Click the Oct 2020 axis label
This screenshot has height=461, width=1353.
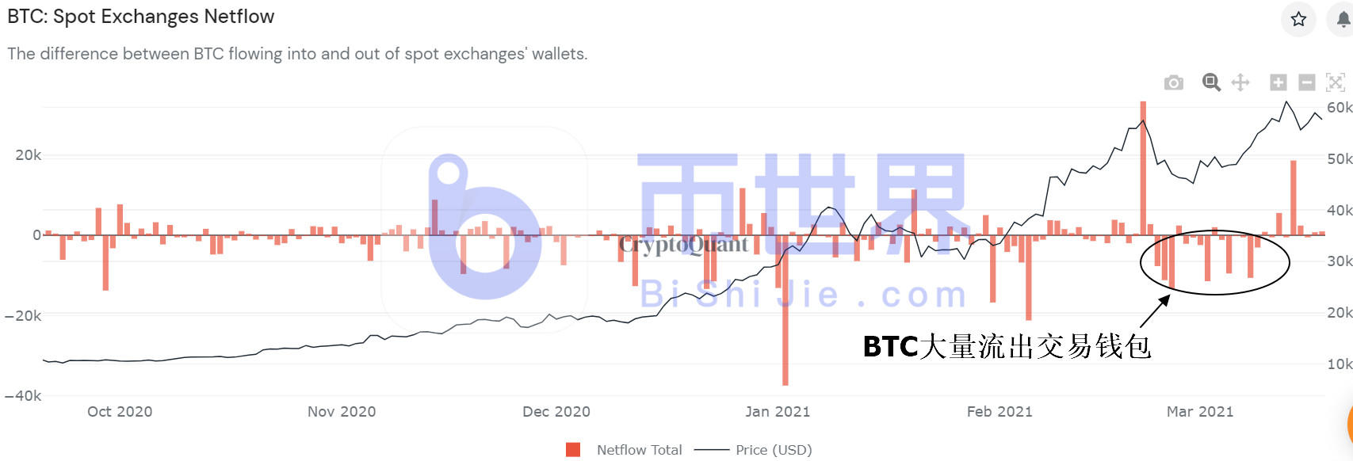(x=121, y=412)
